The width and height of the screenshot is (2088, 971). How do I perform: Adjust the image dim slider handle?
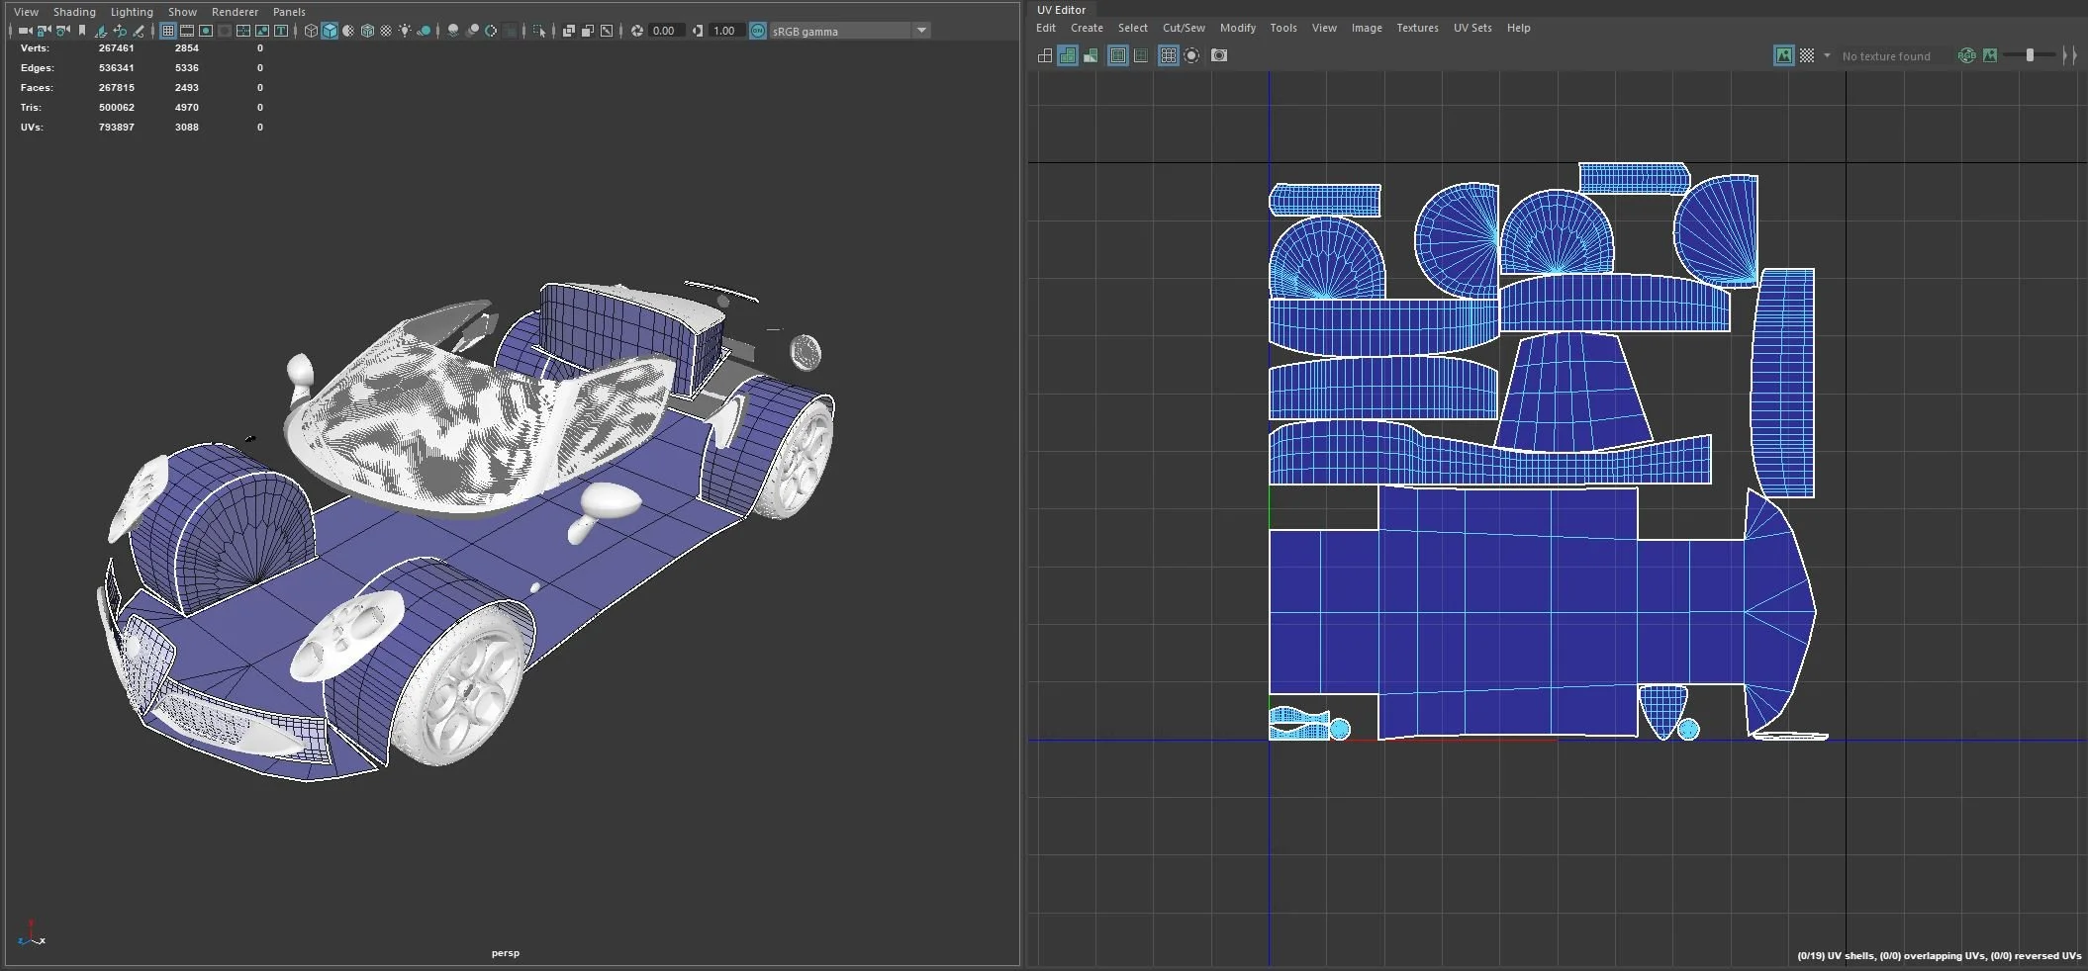point(2030,55)
